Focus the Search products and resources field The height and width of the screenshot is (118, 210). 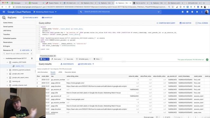point(119,12)
